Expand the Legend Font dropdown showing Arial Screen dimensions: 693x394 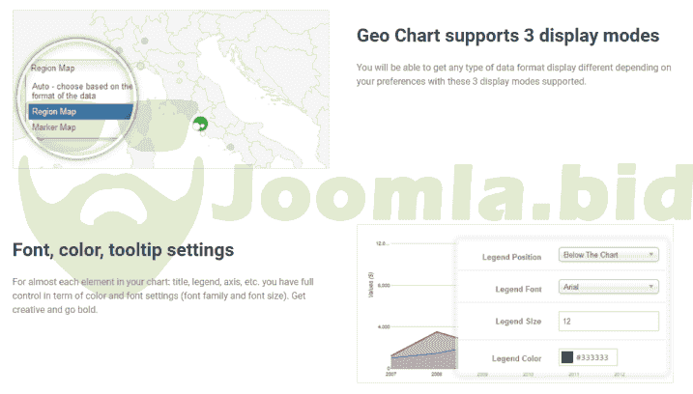click(608, 287)
